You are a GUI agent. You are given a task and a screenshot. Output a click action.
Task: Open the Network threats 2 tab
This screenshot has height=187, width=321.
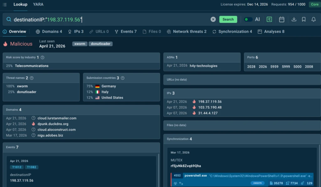click(187, 32)
